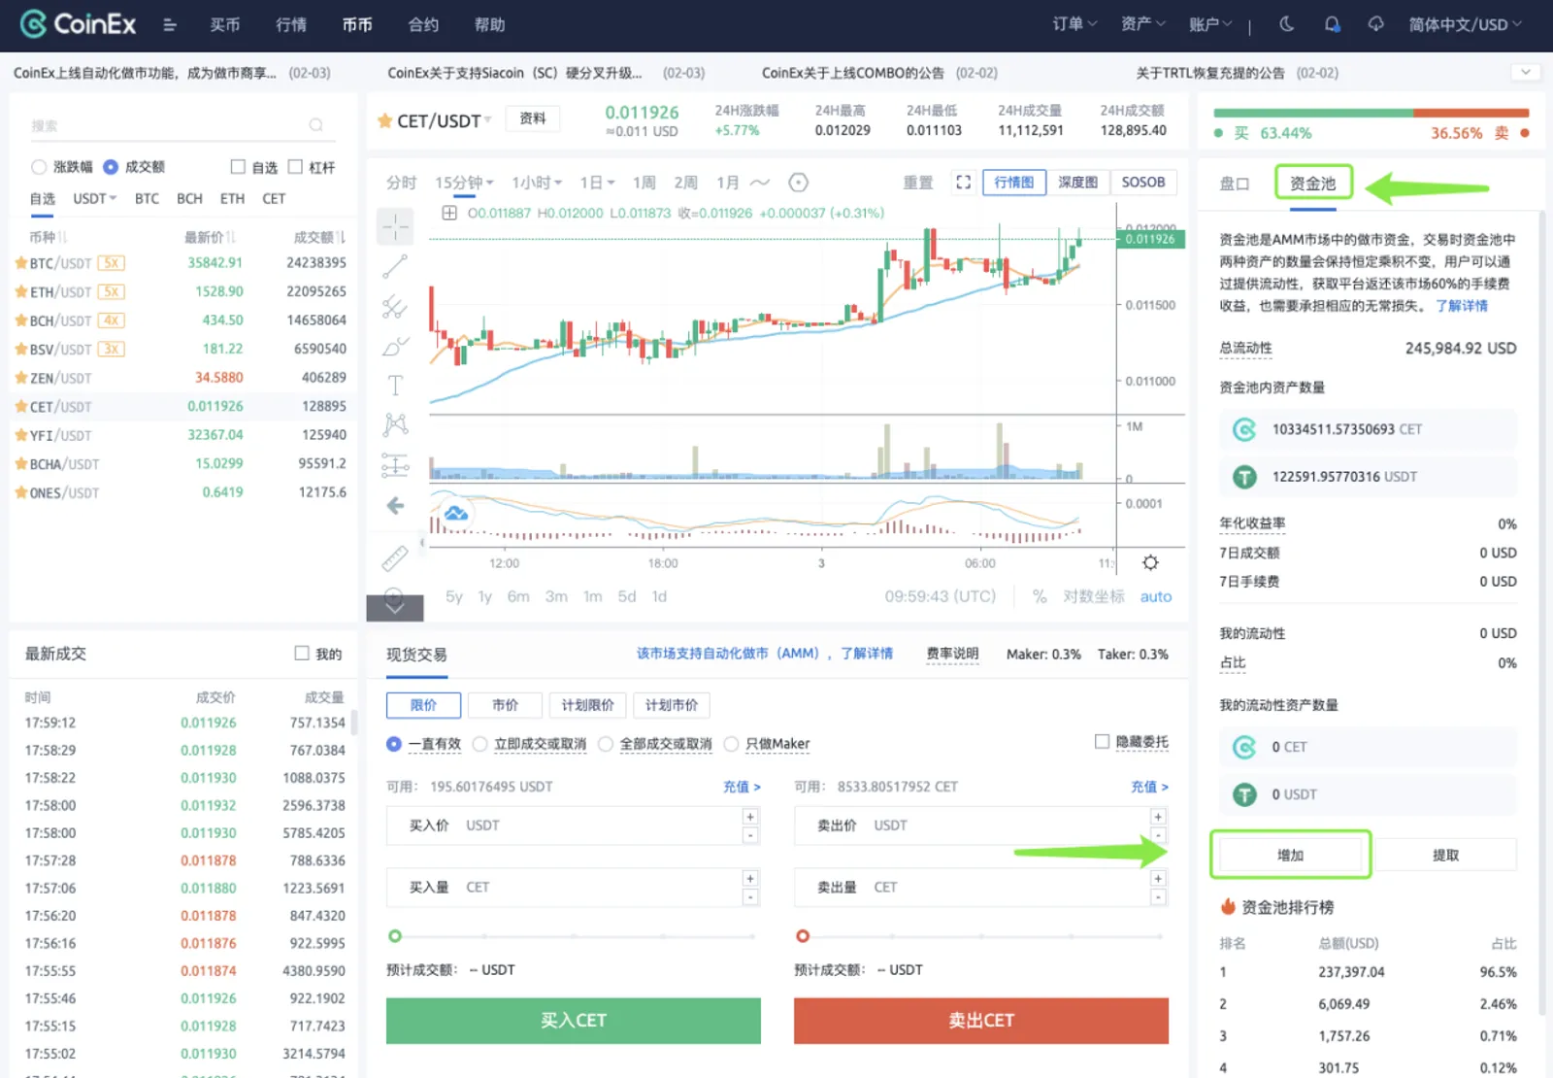Click cloud save icon in chart

pos(455,514)
